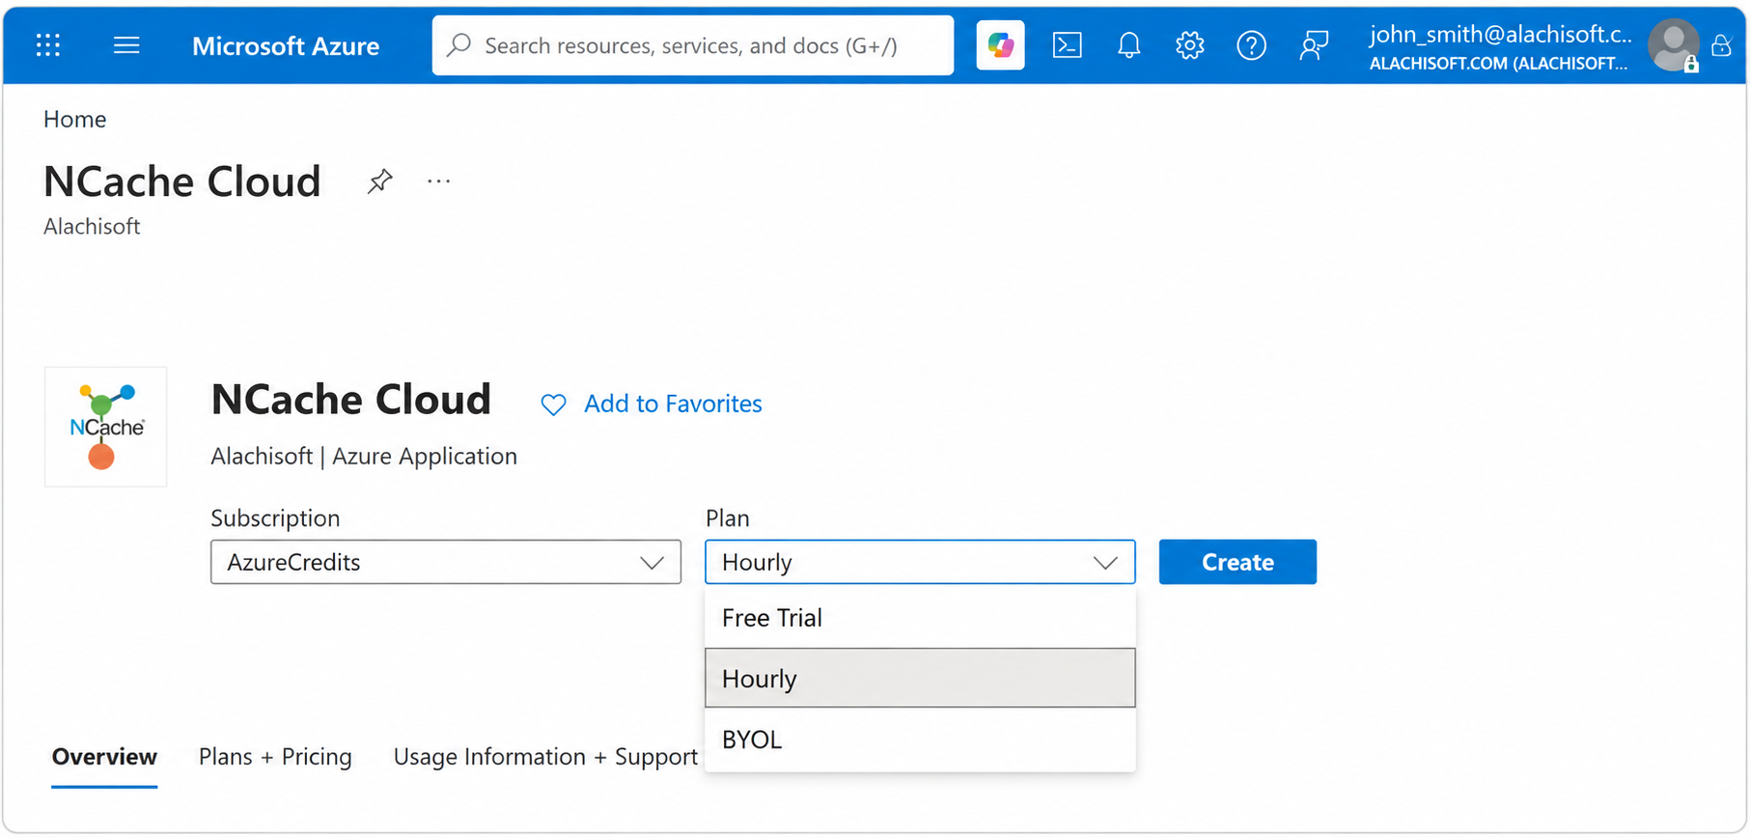Go to the Home breadcrumb link
The image size is (1750, 838).
click(x=75, y=120)
